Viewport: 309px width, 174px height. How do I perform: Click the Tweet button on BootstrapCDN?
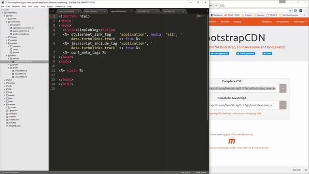pyautogui.click(x=267, y=54)
